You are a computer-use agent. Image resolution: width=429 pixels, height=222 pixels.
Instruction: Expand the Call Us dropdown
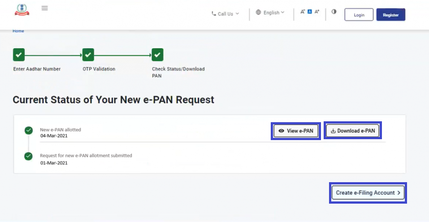pos(225,14)
